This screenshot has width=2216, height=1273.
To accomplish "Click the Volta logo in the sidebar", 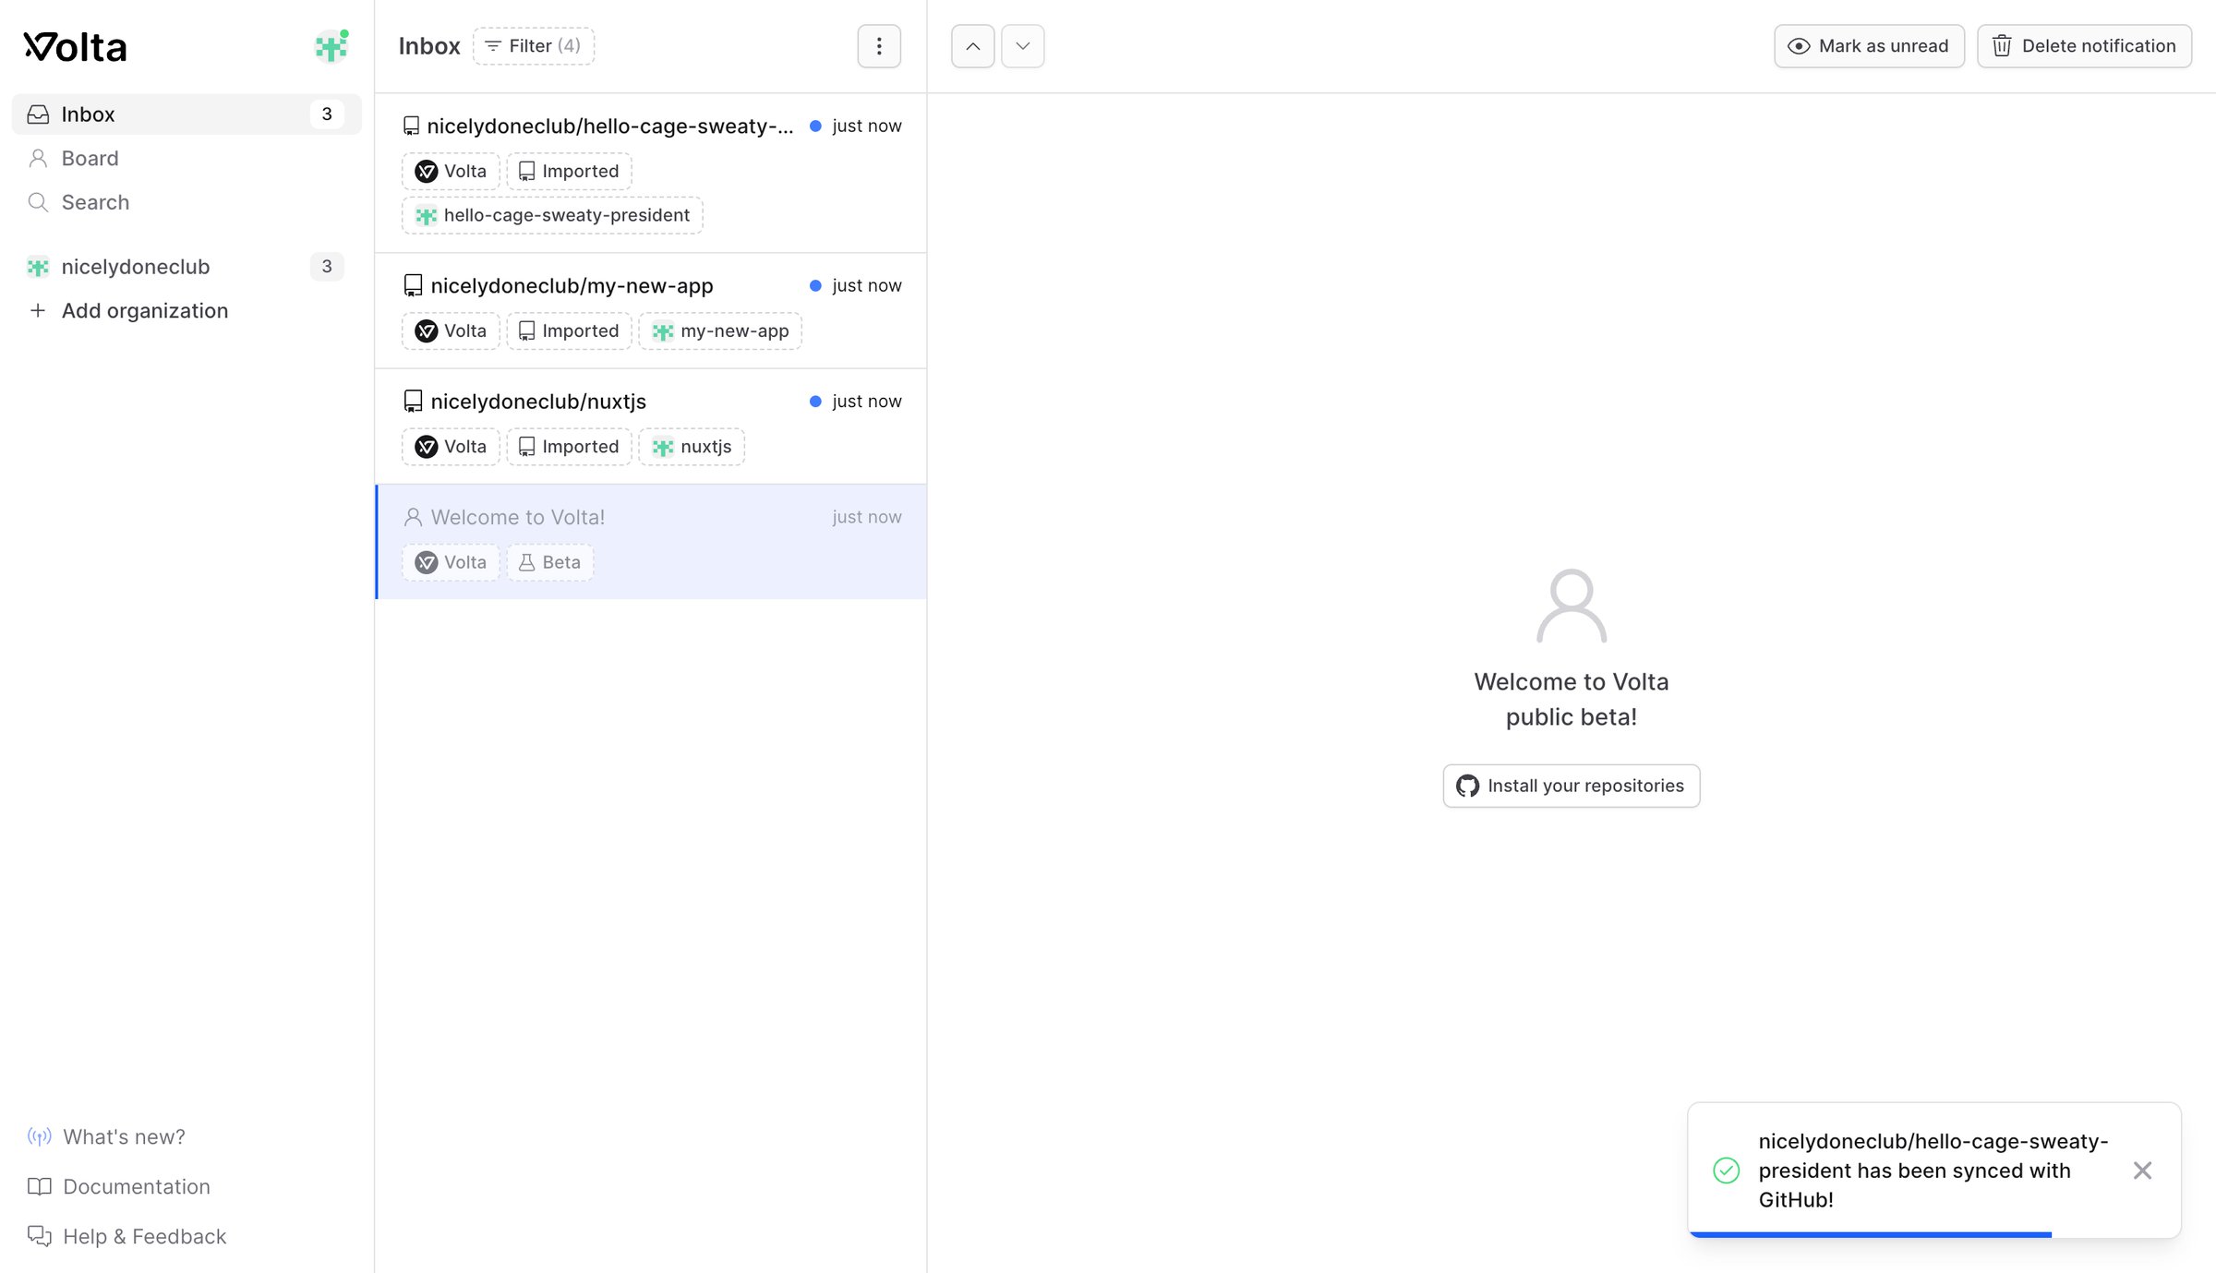I will click(75, 47).
